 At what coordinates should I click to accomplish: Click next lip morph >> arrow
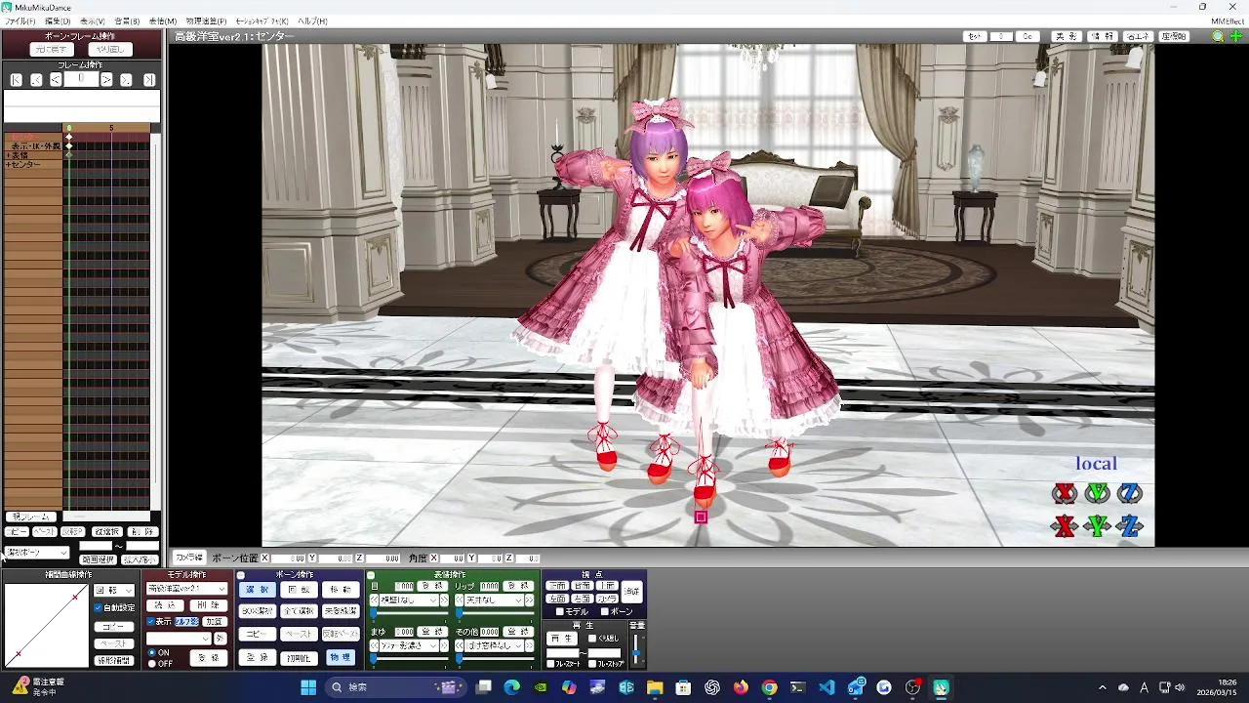(530, 600)
